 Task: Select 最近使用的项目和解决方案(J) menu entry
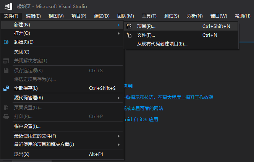point(62,144)
